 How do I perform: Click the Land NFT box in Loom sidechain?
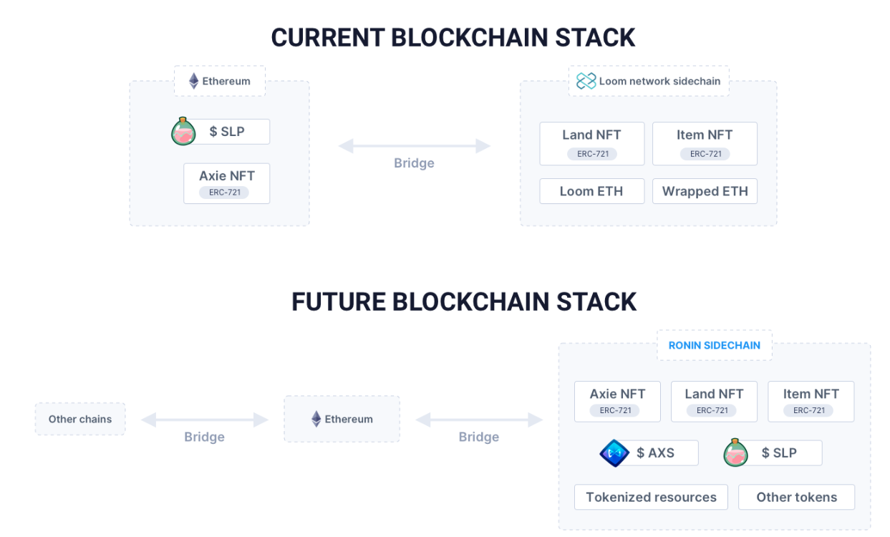(591, 143)
